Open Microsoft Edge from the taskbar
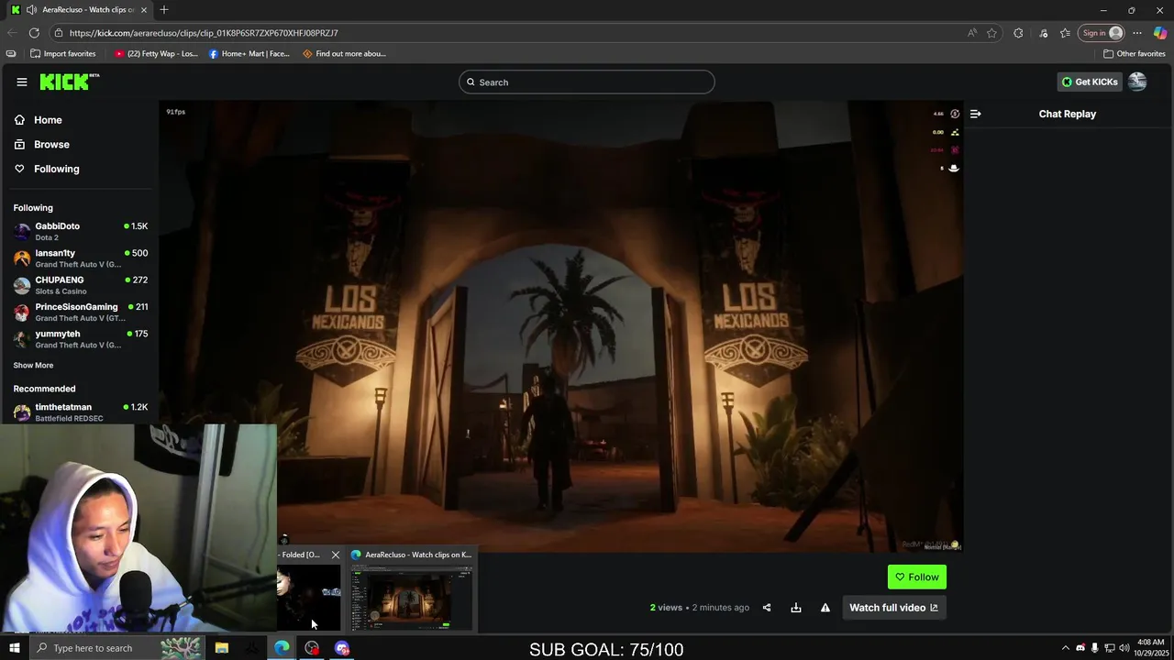Viewport: 1174px width, 660px height. [282, 648]
